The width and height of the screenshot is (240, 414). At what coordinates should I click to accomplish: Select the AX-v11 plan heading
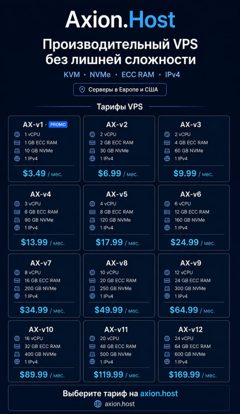[x=116, y=329]
